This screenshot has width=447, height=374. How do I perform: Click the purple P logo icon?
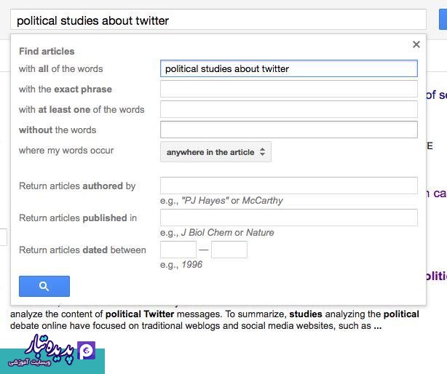86,351
